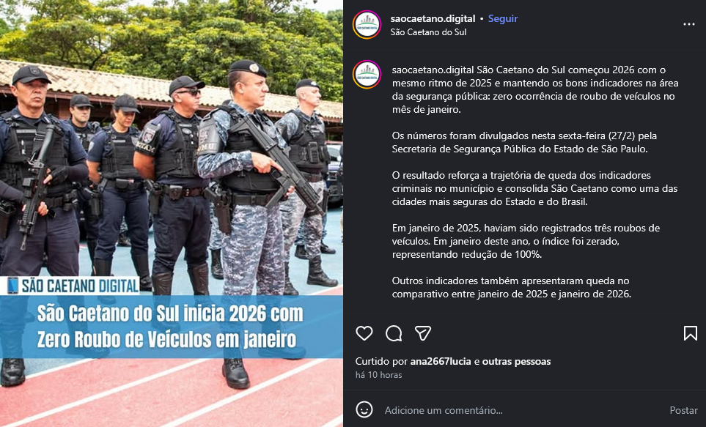Screen dimensions: 706x427
Task: Click the 'há 10 horas' timestamp
Action: tap(379, 375)
